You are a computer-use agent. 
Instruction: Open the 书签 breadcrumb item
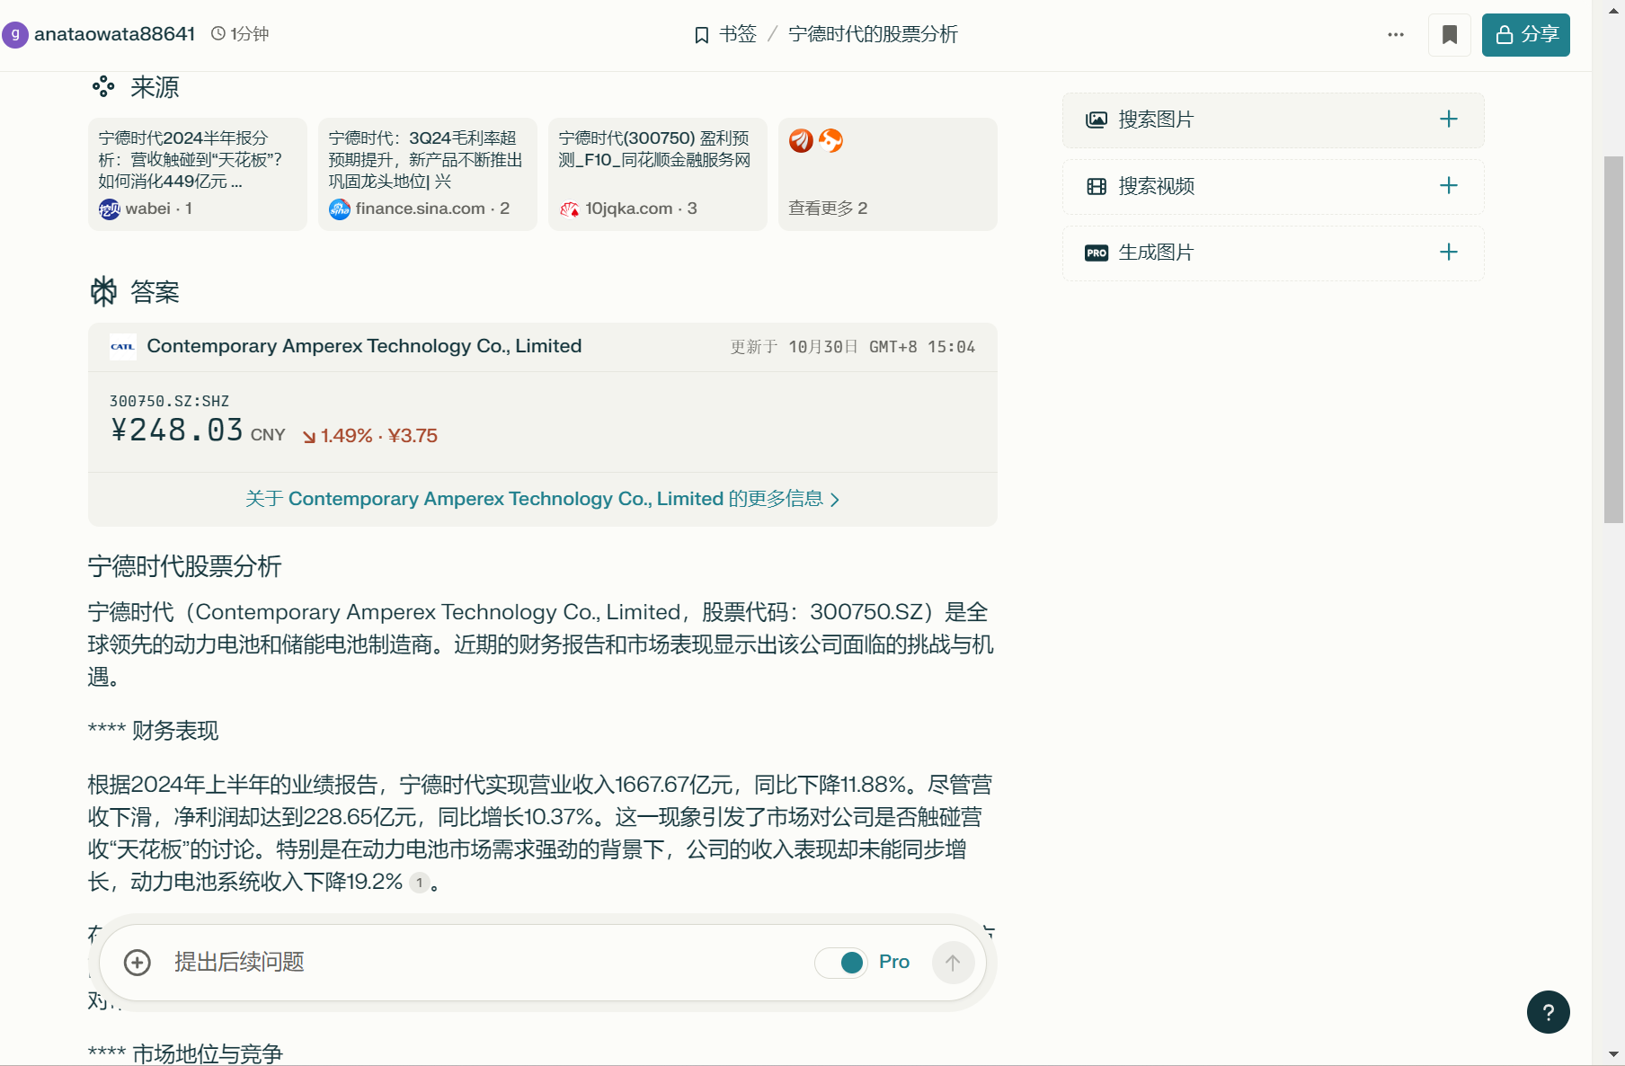click(x=725, y=34)
